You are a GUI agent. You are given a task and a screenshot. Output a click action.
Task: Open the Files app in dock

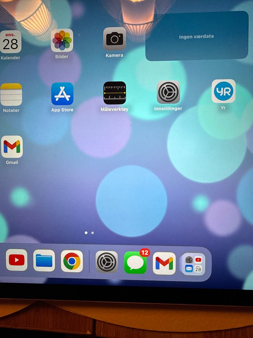click(44, 261)
